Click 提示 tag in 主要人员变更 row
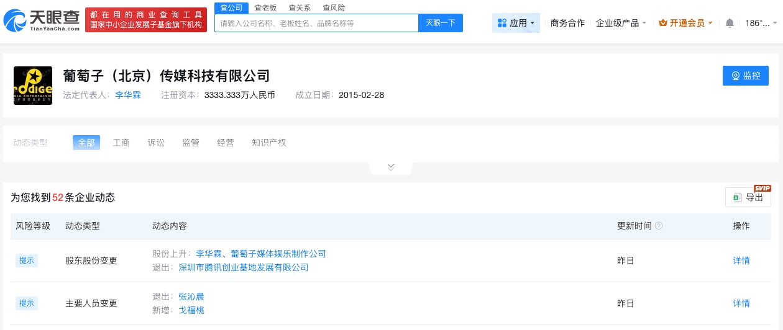The image size is (783, 330). tap(27, 303)
